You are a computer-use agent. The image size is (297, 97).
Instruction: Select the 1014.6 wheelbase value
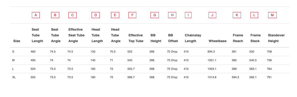click(x=212, y=77)
